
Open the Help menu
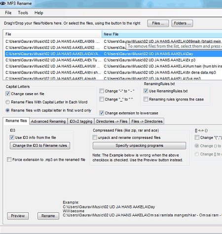point(39,13)
